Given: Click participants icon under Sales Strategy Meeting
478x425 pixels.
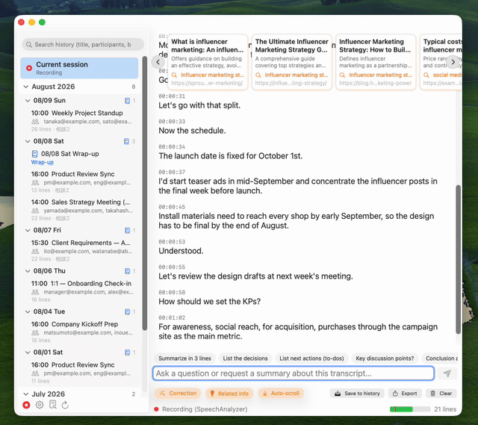Looking at the screenshot, I should 35,211.
